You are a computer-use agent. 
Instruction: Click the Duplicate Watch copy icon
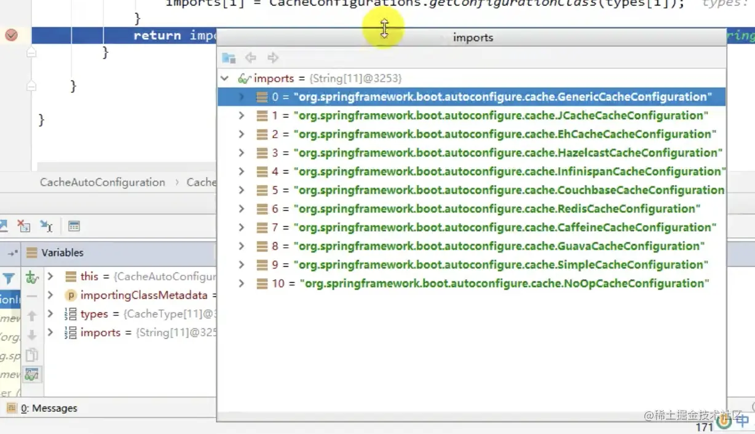32,355
